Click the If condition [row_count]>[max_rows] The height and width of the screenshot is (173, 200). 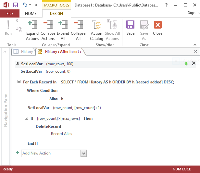(58, 118)
